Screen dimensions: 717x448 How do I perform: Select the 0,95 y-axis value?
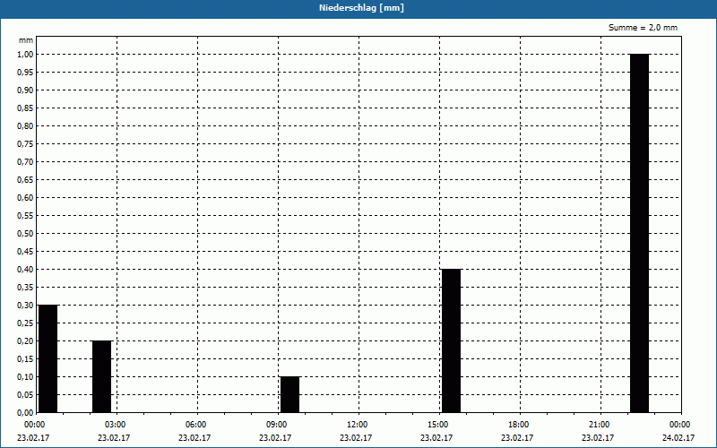point(25,73)
